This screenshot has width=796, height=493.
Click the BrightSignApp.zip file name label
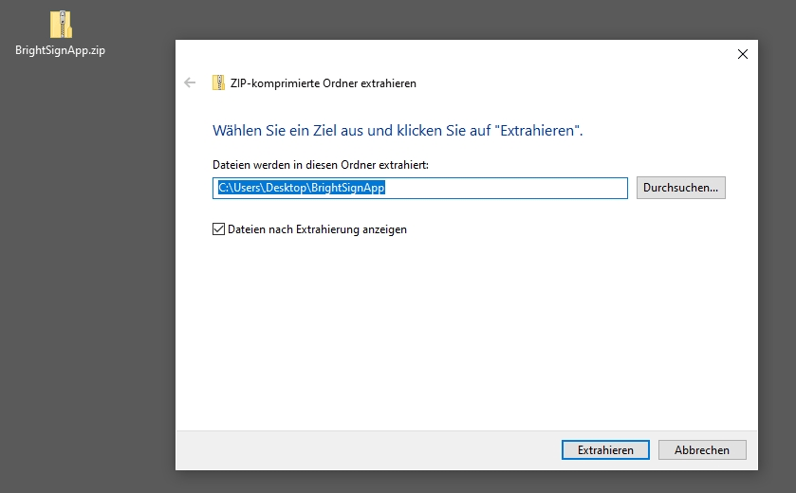coord(60,50)
